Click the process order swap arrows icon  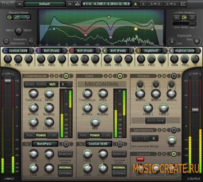[x=9, y=18]
